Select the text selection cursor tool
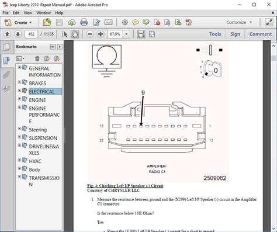This screenshot has width=277, height=232. click(x=64, y=34)
